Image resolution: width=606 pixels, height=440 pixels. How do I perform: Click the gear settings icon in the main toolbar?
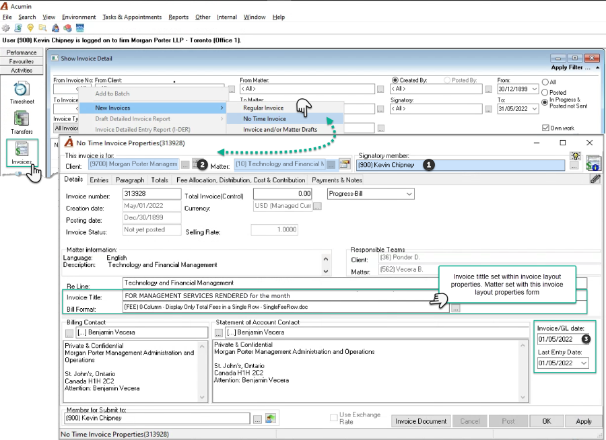point(6,28)
